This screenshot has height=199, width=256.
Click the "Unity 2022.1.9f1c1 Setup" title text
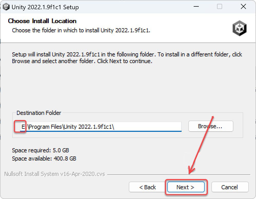(45, 7)
